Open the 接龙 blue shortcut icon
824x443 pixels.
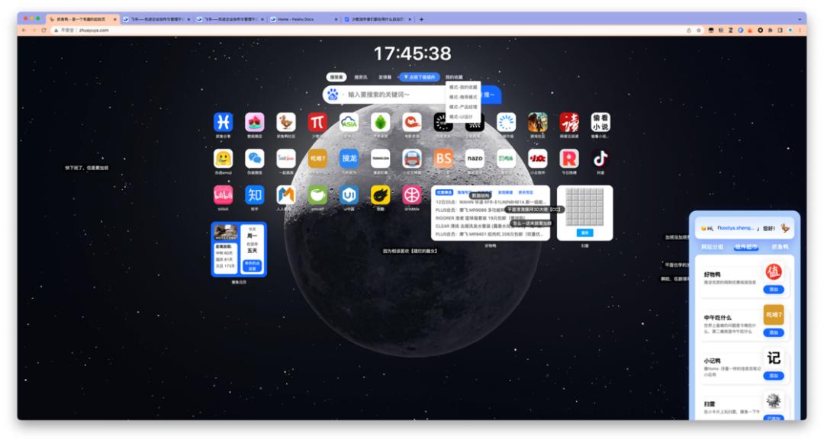[349, 158]
